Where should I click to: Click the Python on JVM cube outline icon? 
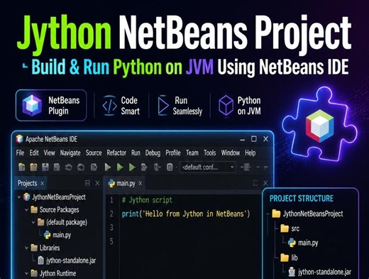(x=226, y=105)
